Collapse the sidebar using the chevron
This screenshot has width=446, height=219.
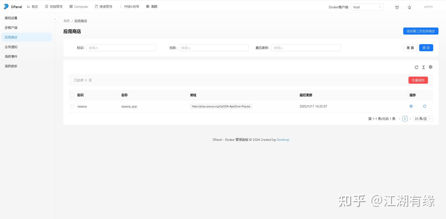coord(55,19)
